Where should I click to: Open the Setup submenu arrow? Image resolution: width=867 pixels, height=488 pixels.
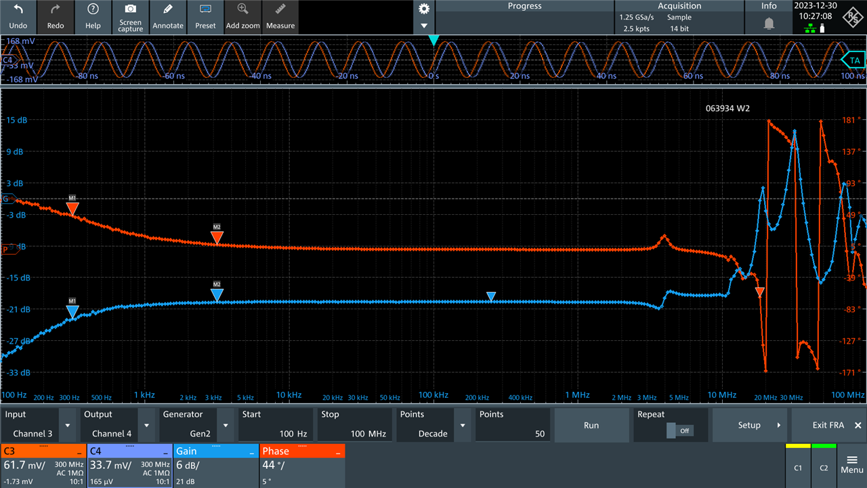(778, 425)
